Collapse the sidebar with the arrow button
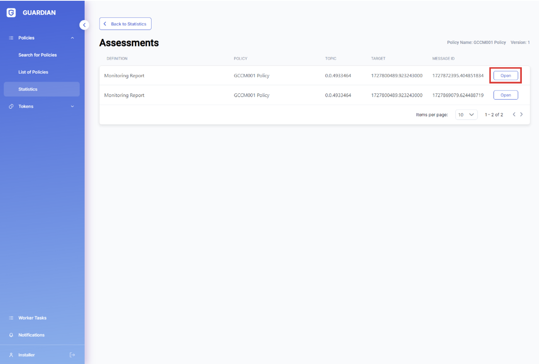The height and width of the screenshot is (364, 539). pos(84,25)
